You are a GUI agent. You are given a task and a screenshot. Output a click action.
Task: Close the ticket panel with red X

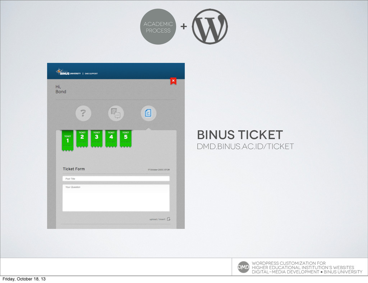point(173,81)
